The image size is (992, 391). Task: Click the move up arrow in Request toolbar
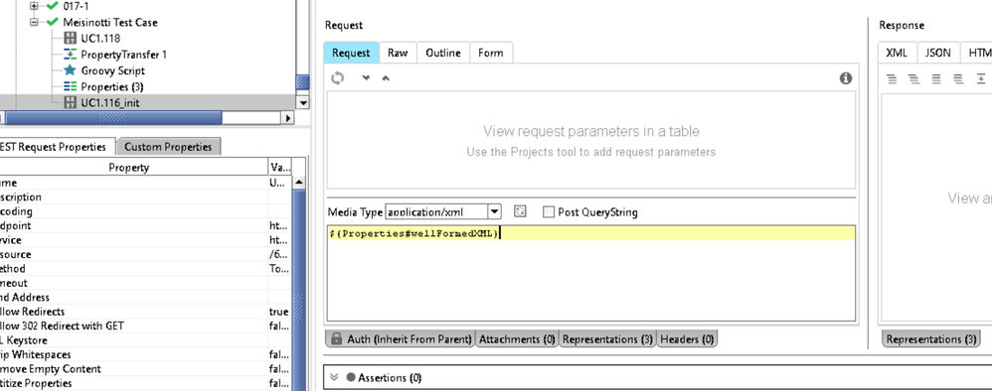386,78
